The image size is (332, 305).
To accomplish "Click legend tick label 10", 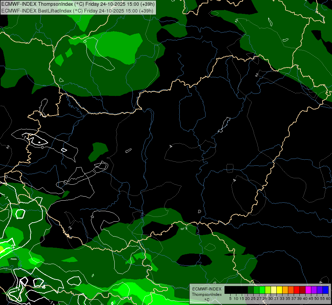I will 236,299.
